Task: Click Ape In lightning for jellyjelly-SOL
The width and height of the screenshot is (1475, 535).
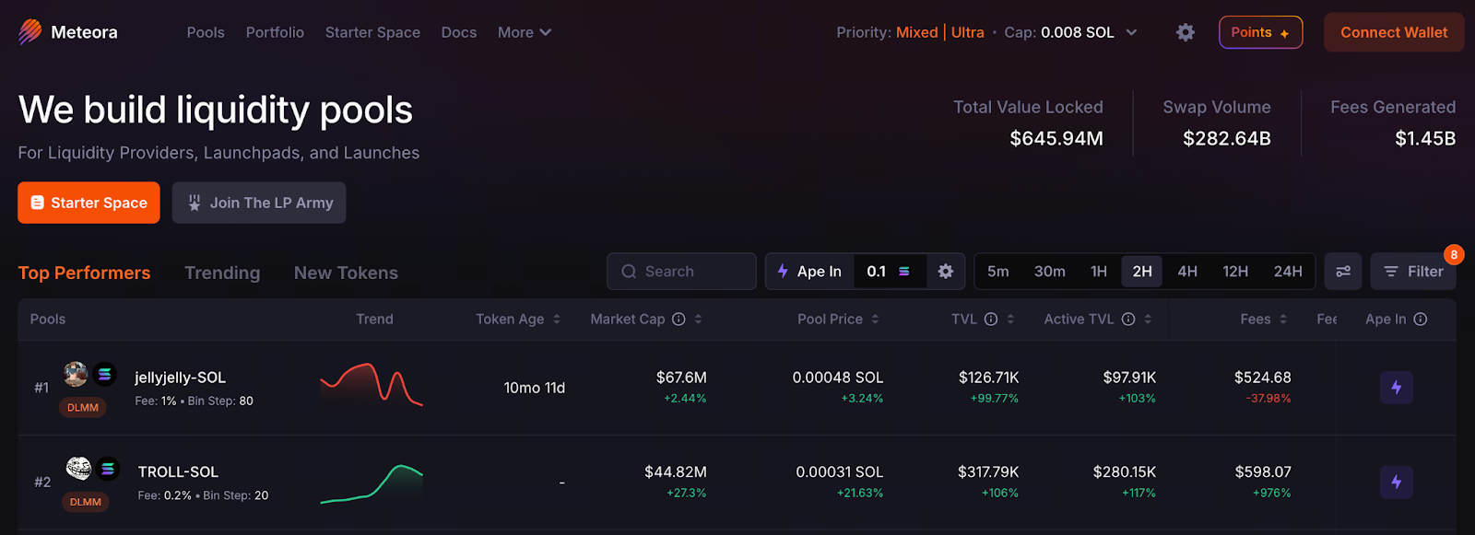Action: (1396, 388)
